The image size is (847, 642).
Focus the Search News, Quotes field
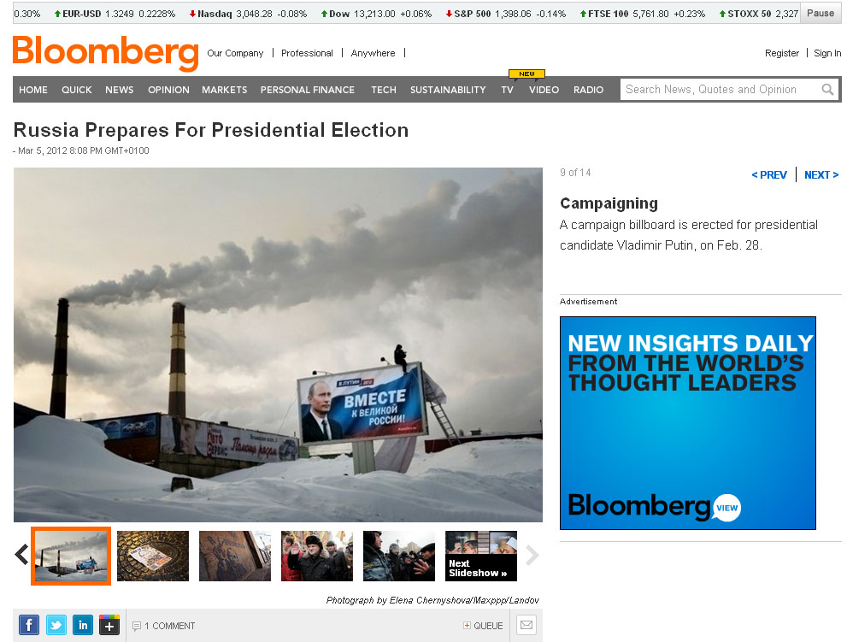[x=720, y=90]
